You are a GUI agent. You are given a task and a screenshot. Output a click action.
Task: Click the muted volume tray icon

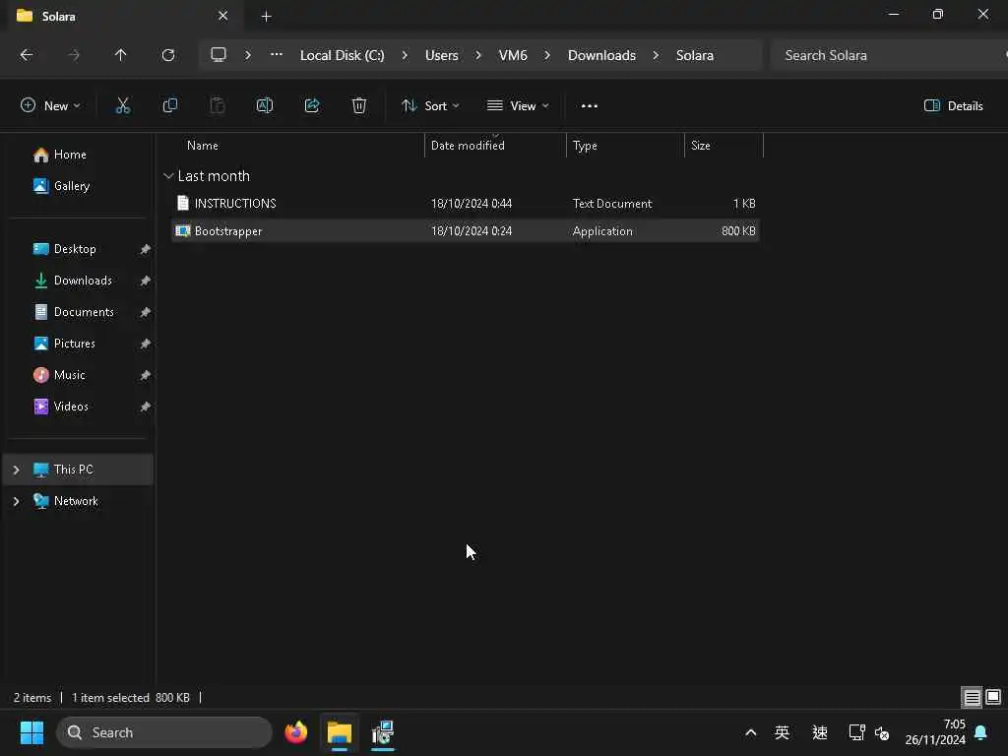882,732
